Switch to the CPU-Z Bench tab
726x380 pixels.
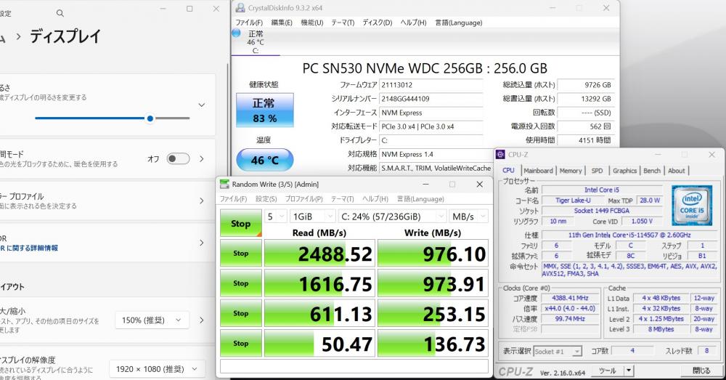click(x=652, y=171)
